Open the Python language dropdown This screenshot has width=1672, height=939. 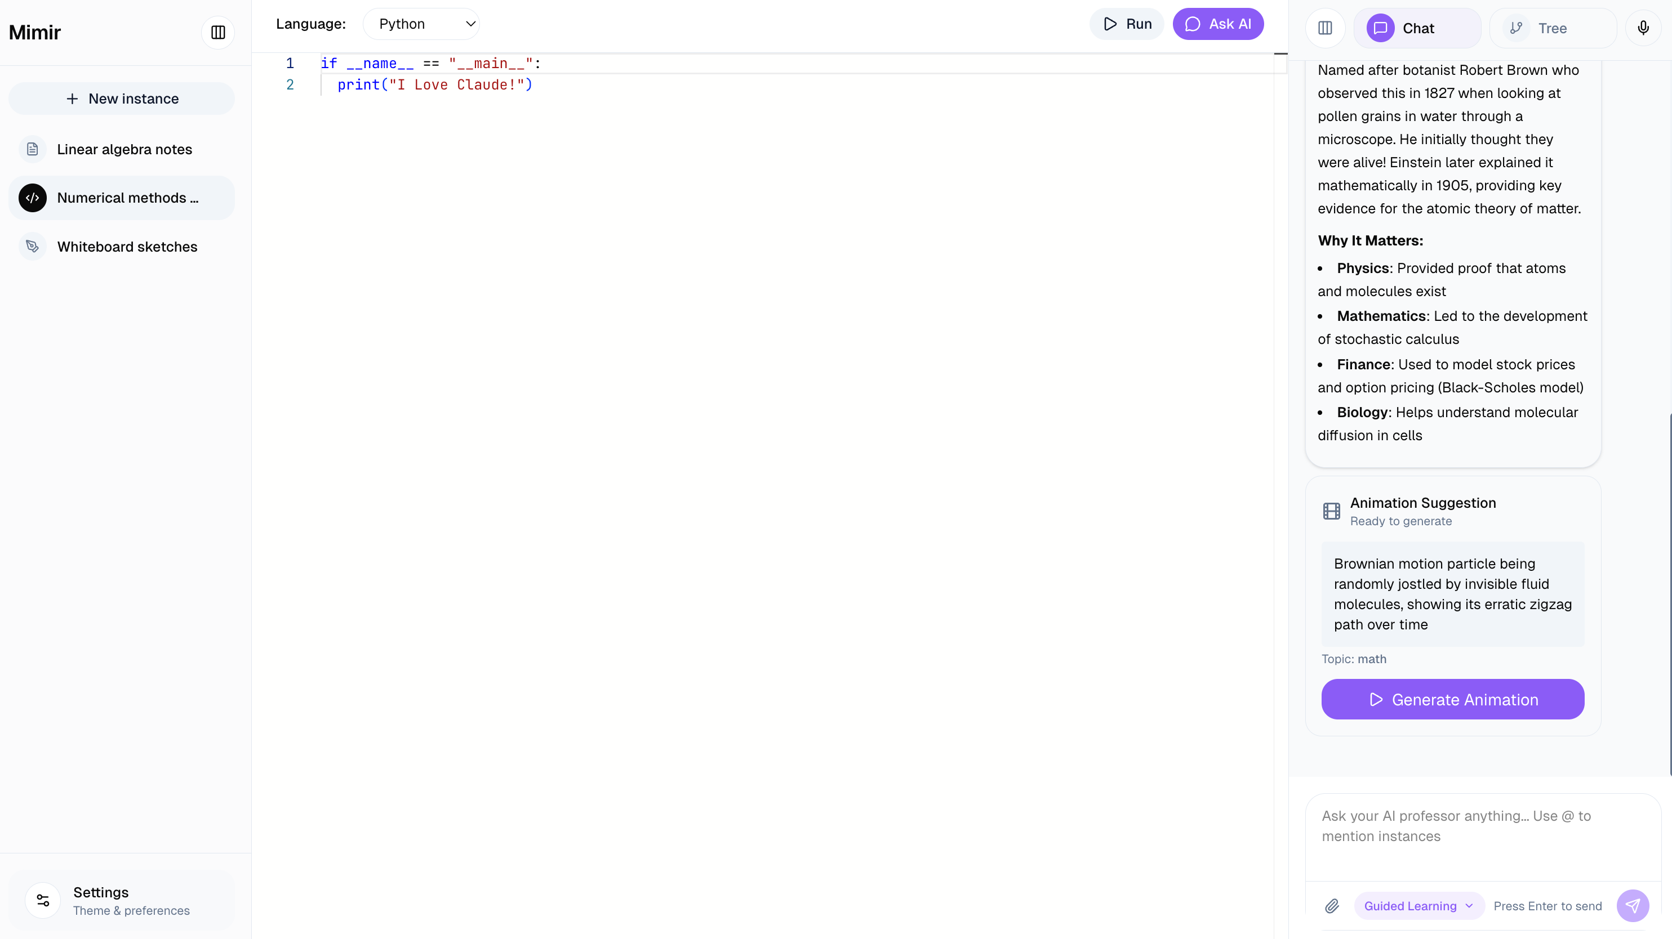(421, 24)
